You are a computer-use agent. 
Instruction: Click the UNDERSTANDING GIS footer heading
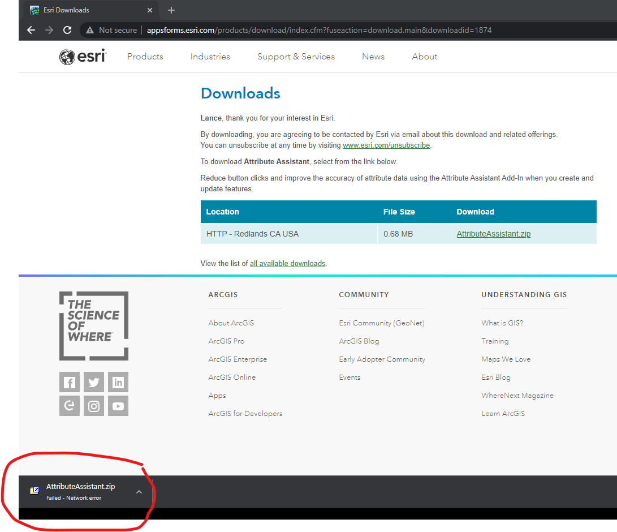point(524,294)
